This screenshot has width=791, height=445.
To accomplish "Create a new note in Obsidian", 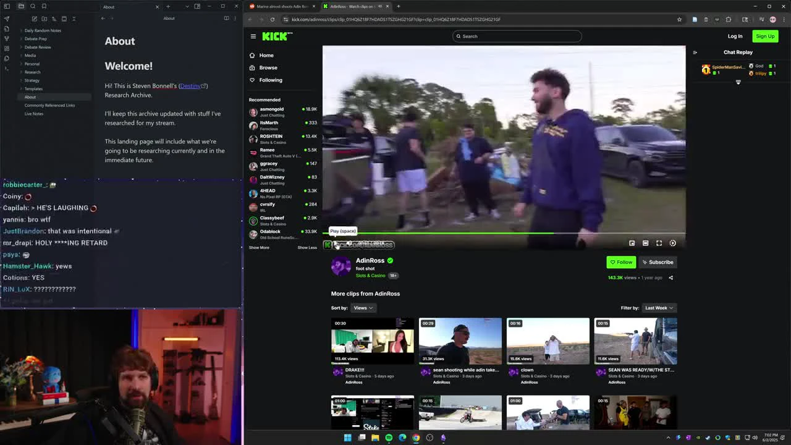I will coord(34,19).
